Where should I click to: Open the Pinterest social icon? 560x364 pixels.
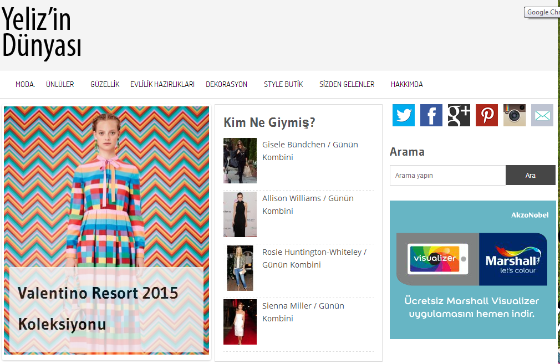coord(487,115)
